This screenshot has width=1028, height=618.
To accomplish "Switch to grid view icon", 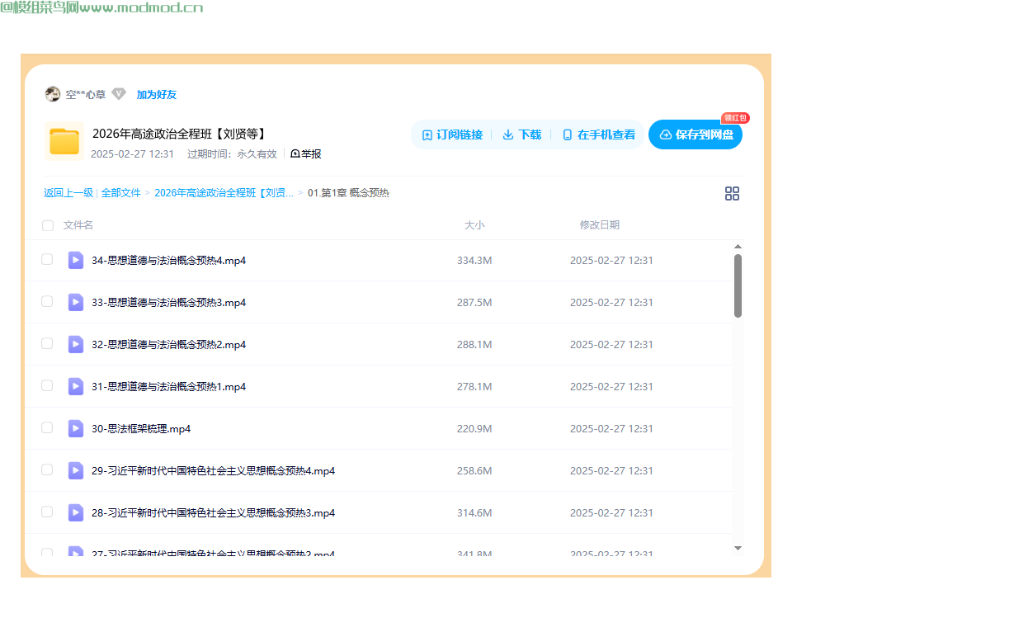I will [x=732, y=194].
